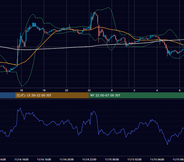The image size is (184, 162).
Task: Click the upper axis hour label 2
Action: click(x=134, y=90)
